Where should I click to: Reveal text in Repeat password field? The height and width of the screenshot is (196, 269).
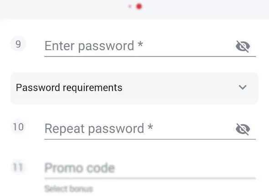pyautogui.click(x=243, y=129)
